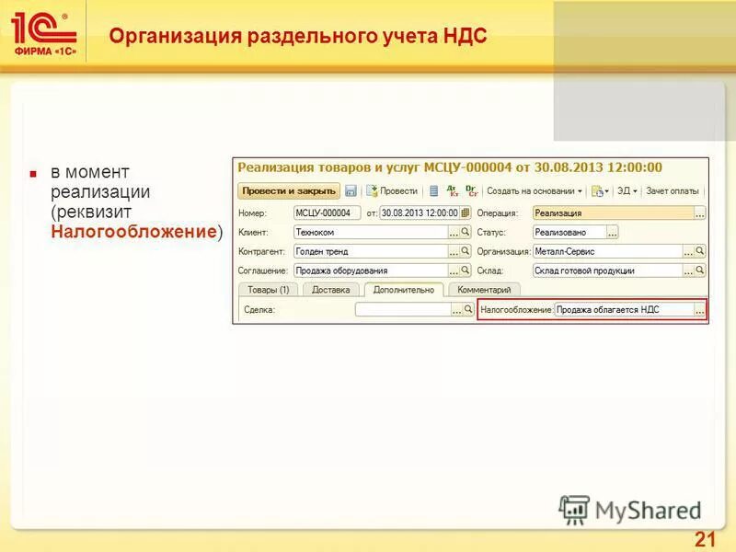Open the calendar icon beside the date field
736x552 pixels.
(x=464, y=212)
